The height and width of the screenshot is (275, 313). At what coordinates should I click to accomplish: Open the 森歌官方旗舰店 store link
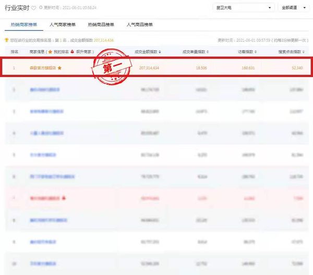[x=42, y=68]
